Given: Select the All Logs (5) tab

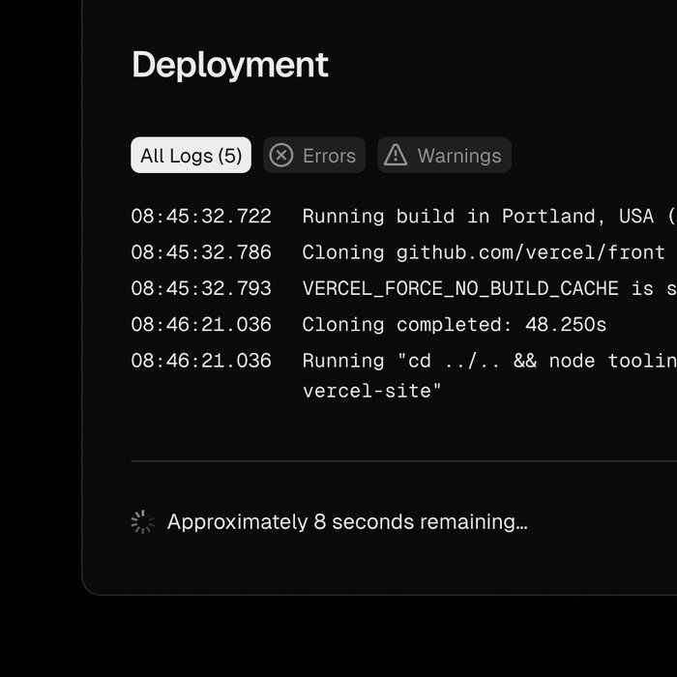Looking at the screenshot, I should 191,156.
